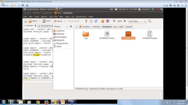Click the volume speaker icon
This screenshot has height=105, width=188.
coord(111,9)
